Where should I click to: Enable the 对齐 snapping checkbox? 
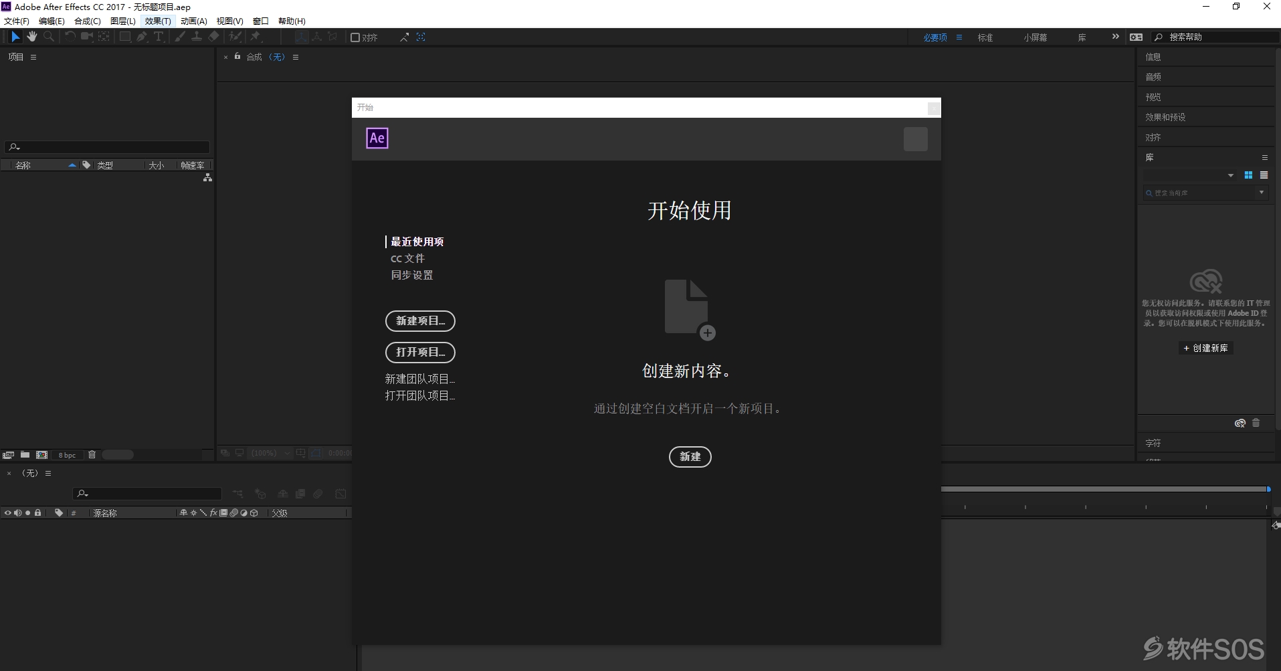pyautogui.click(x=355, y=37)
